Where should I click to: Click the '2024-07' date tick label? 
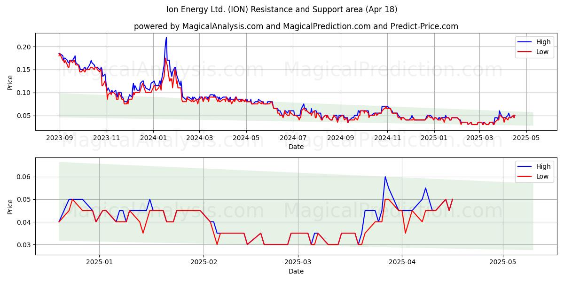point(293,138)
